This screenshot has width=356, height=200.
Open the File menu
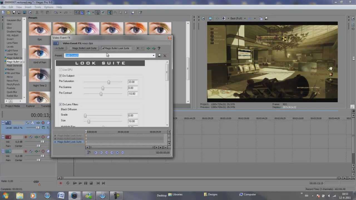click(4, 7)
